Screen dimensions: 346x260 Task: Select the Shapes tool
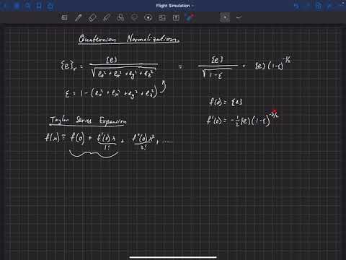[x=120, y=17]
